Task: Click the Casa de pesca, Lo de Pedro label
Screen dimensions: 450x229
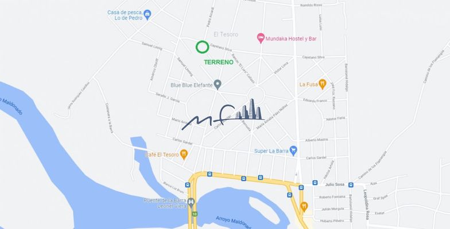Action: pyautogui.click(x=125, y=15)
